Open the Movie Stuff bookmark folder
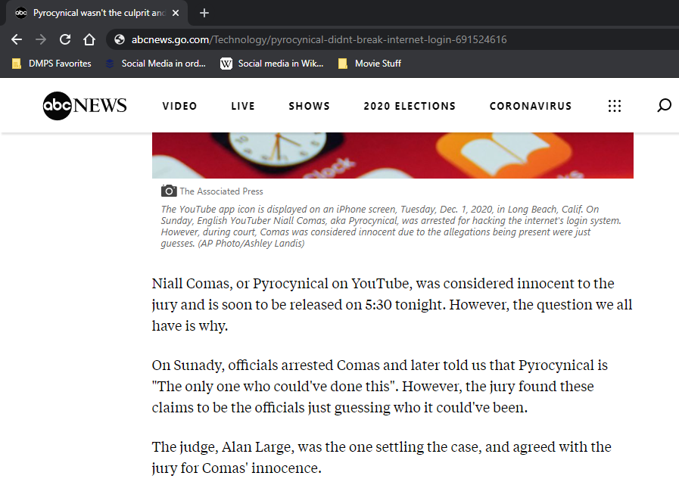This screenshot has width=679, height=482. coord(369,64)
